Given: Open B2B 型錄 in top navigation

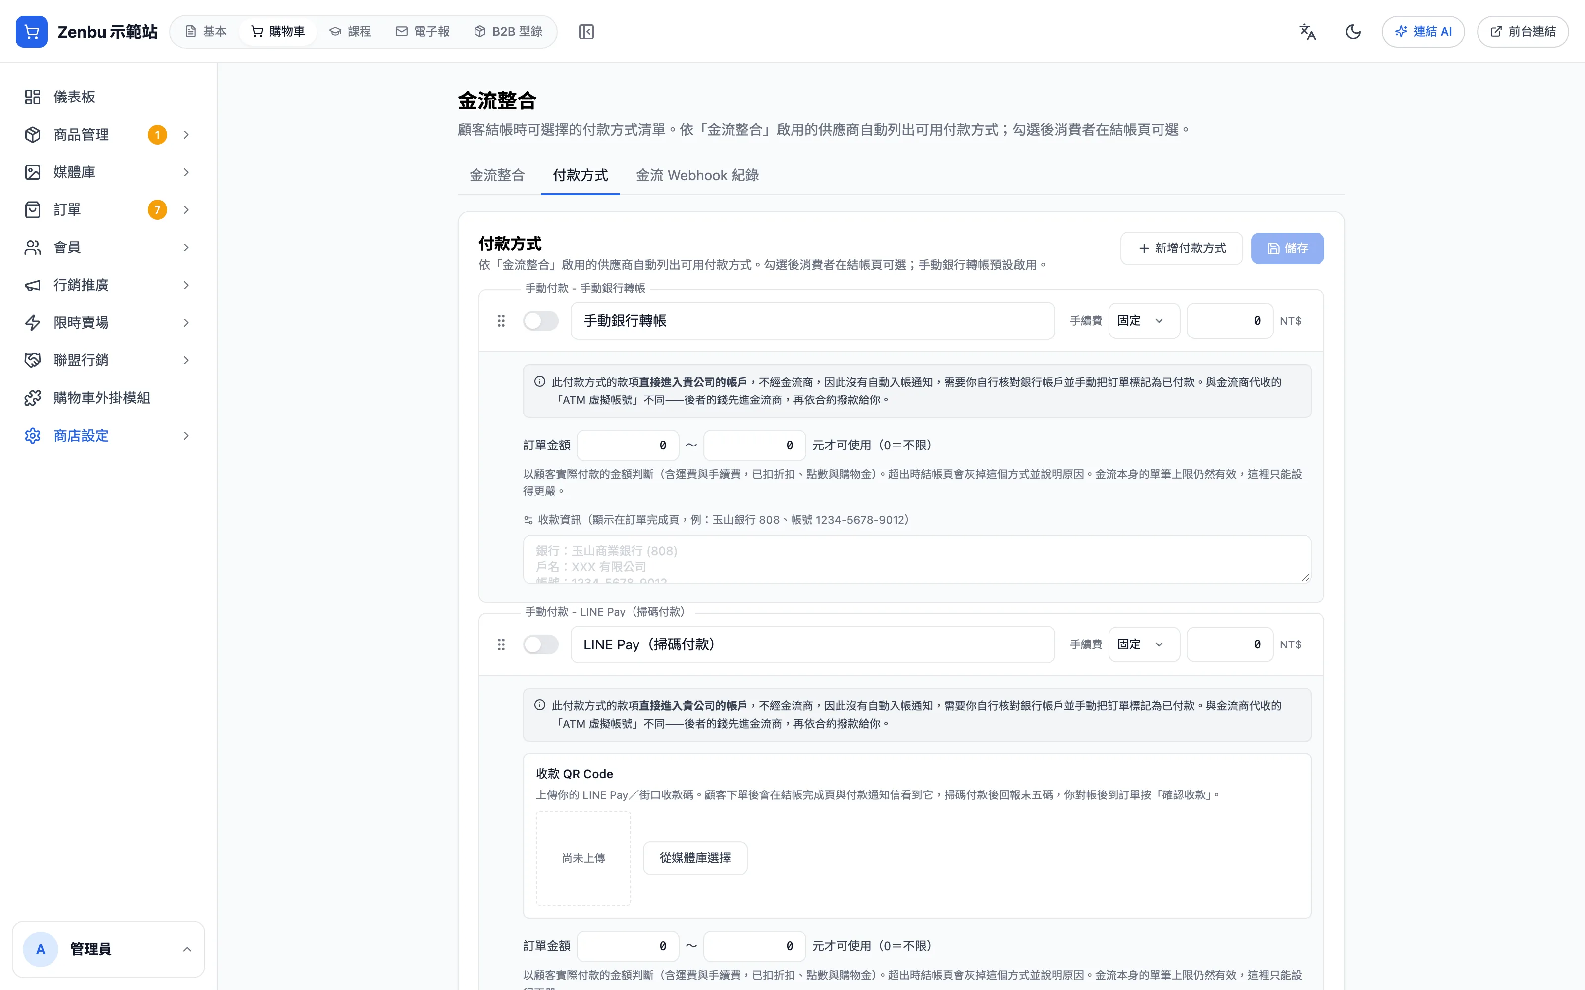Looking at the screenshot, I should 508,31.
